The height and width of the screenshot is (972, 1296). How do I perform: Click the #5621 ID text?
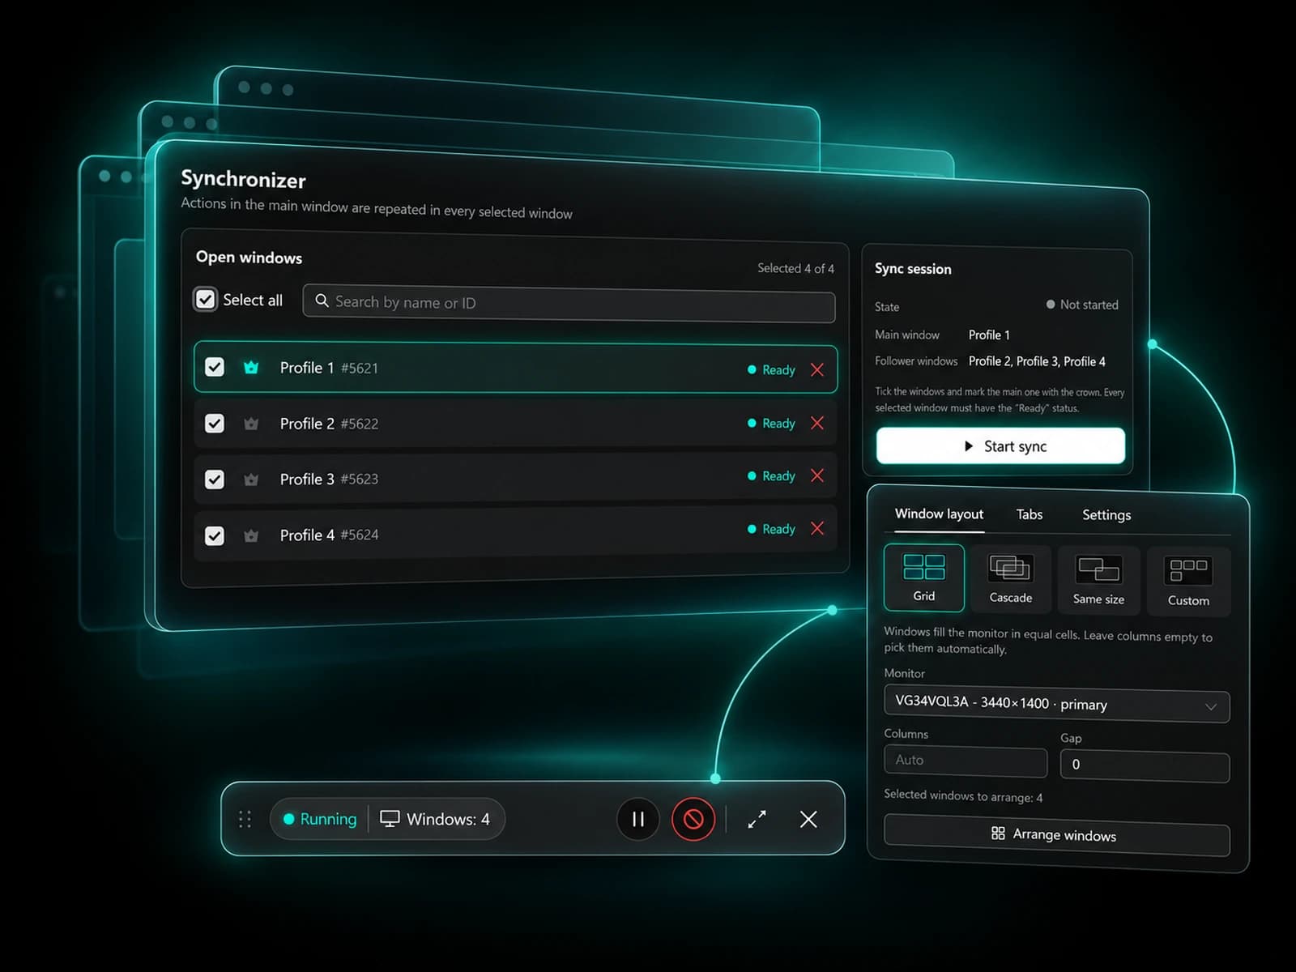pyautogui.click(x=360, y=368)
